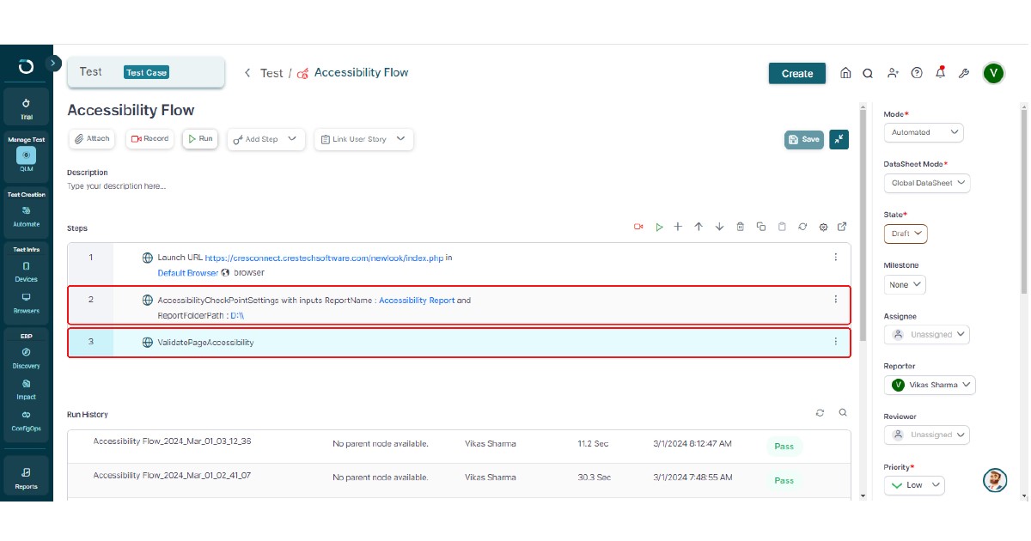Screen dimensions: 1031x541
Task: Open the help question mark icon
Action: pos(917,73)
